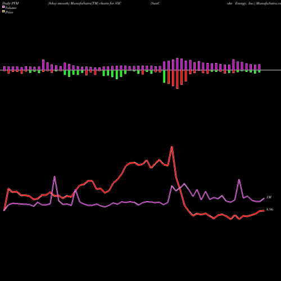Click the Volume legend label
The width and height of the screenshot is (281, 281).
pos(11,8)
